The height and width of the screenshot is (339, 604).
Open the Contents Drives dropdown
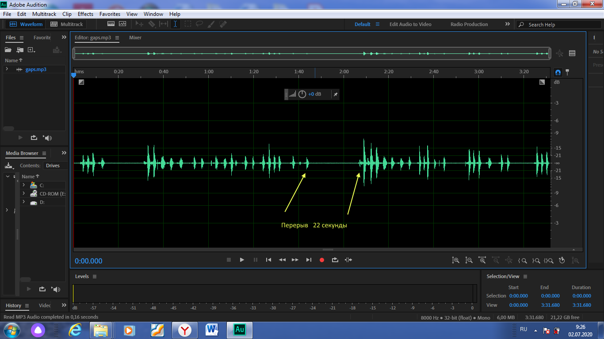(55, 166)
